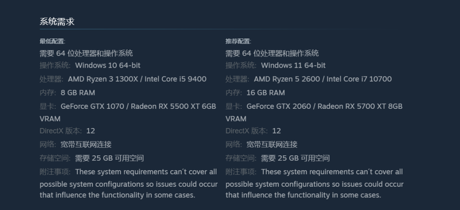Screen dimensions: 460x210
Task: Click the Windows 10 64-bit minimum OS text
Action: coord(108,65)
